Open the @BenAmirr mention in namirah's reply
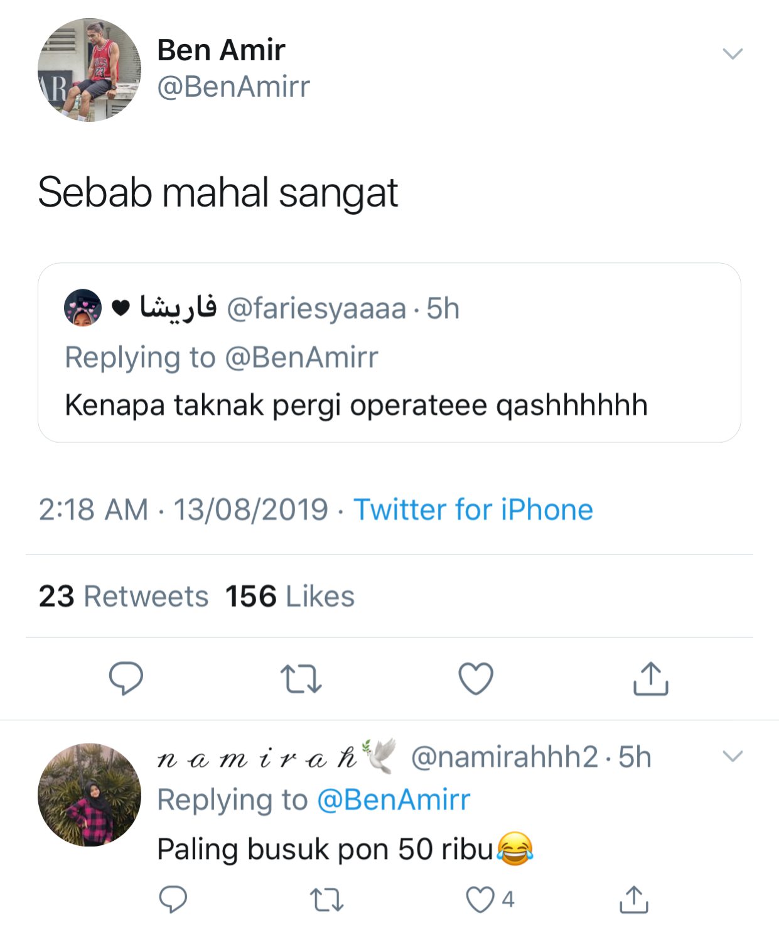The height and width of the screenshot is (930, 779). click(x=394, y=800)
